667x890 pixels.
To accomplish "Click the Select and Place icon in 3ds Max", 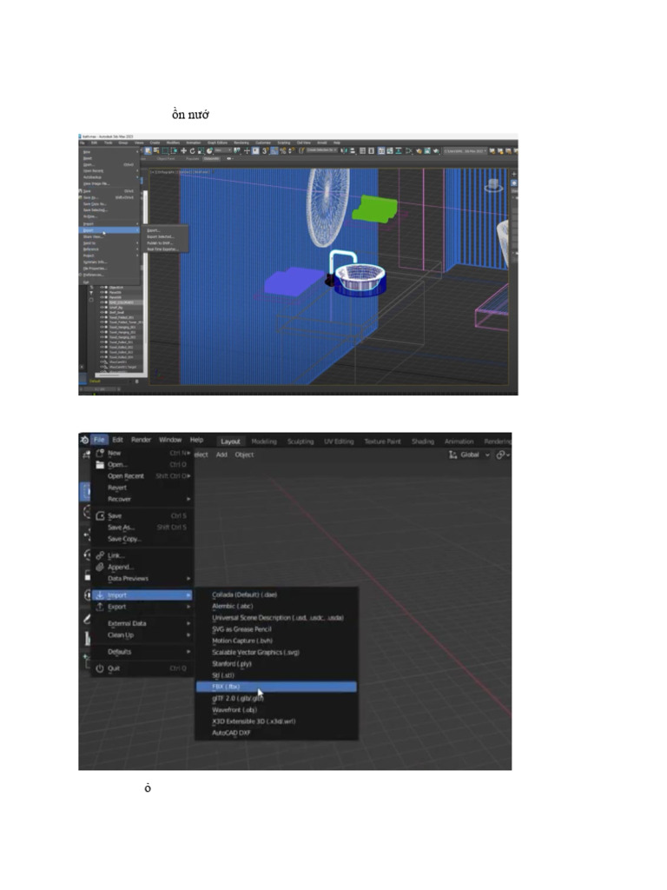I will point(209,150).
